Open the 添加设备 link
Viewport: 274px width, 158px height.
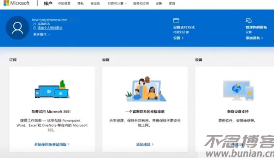point(254,38)
